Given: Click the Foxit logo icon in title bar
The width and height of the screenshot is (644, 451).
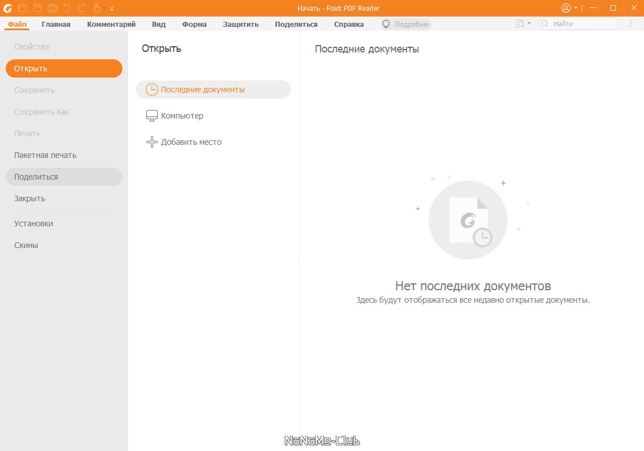Looking at the screenshot, I should [8, 8].
